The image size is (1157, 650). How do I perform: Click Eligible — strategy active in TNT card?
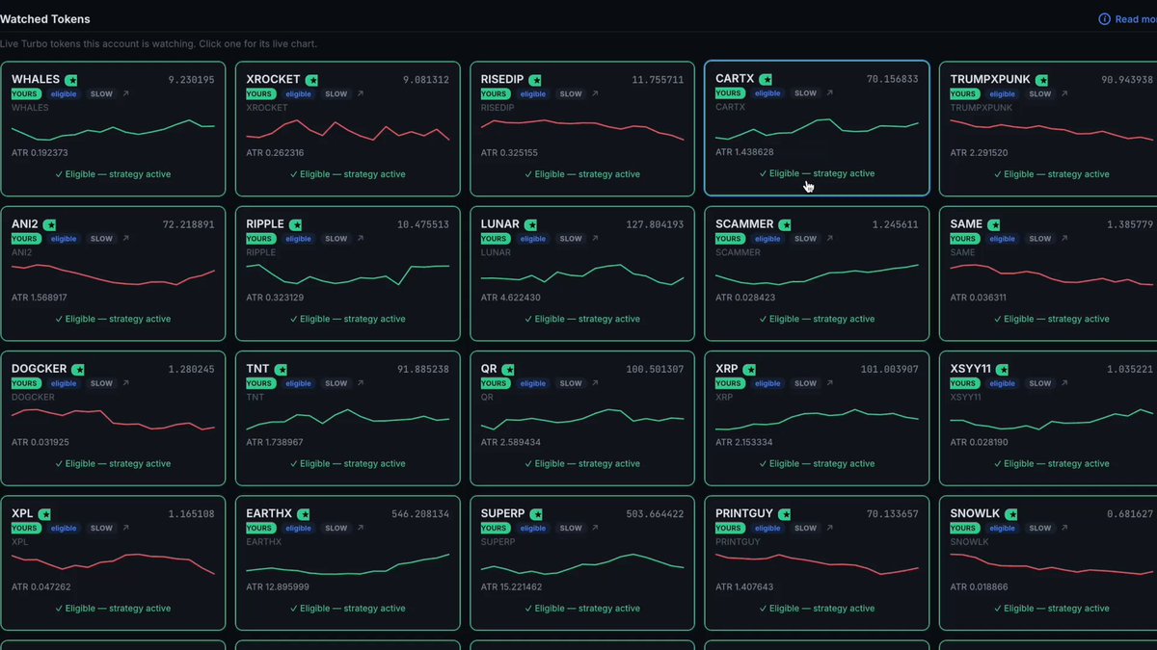pyautogui.click(x=348, y=463)
